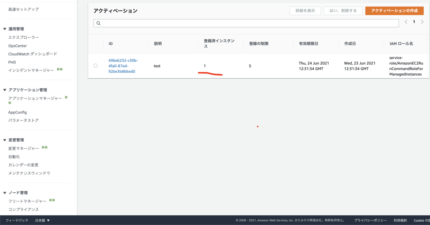Select the test activation radio button
Image resolution: width=430 pixels, height=225 pixels.
point(95,65)
